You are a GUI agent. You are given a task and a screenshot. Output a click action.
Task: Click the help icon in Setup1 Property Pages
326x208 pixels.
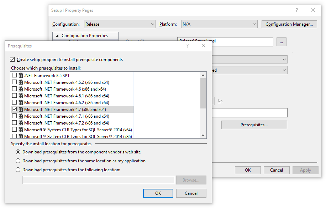pos(297,10)
